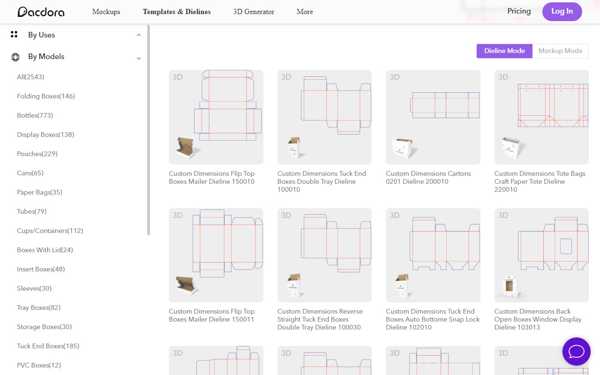Click the box preview icon on Tuck End Snap Lock card

pyautogui.click(x=402, y=285)
